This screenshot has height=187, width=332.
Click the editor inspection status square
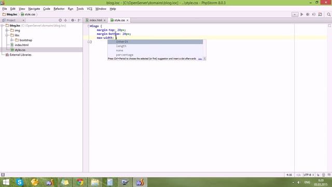pyautogui.click(x=329, y=25)
